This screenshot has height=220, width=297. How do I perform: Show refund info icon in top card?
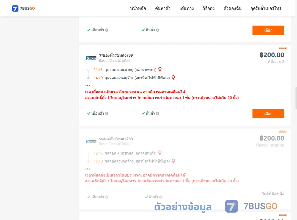158,30
